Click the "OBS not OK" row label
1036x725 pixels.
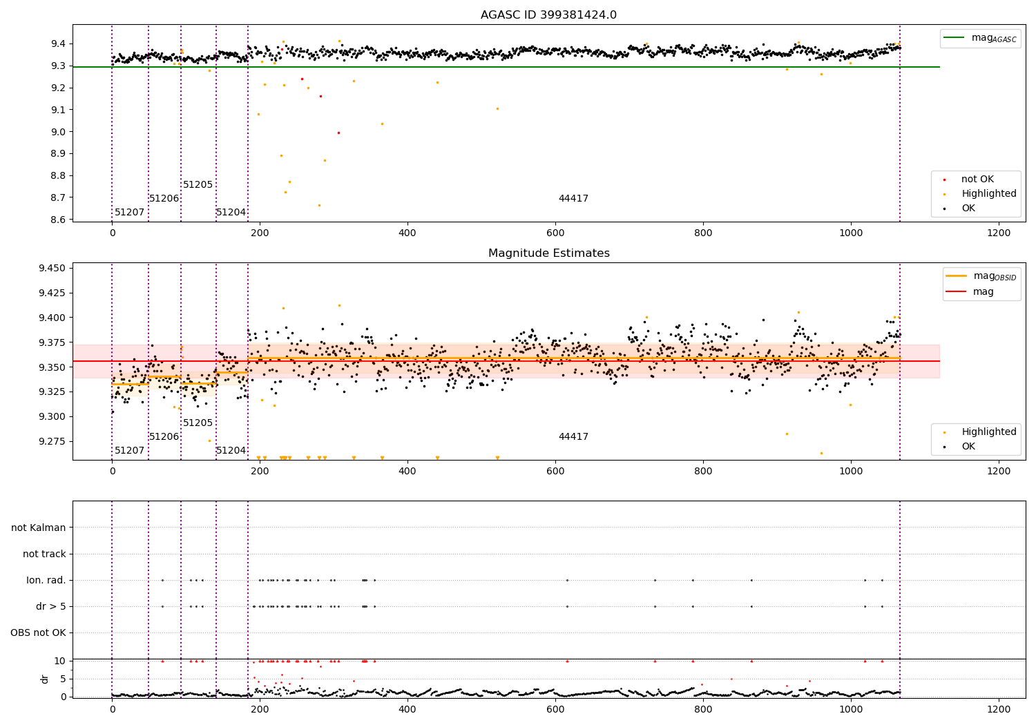[x=38, y=633]
